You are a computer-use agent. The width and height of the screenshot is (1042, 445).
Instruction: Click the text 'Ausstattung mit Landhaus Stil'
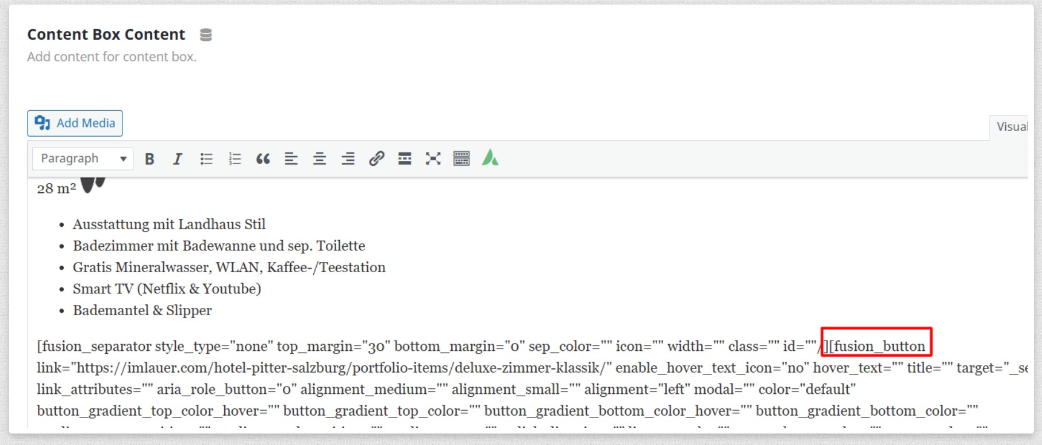click(169, 225)
